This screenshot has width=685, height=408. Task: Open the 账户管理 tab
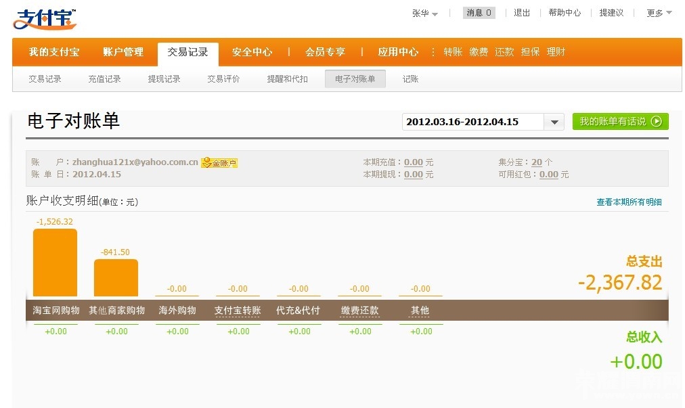(123, 52)
